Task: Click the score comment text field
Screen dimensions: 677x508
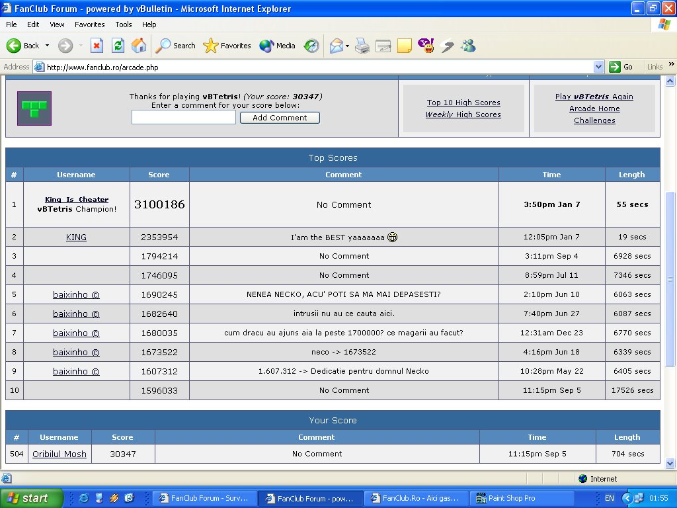Action: click(184, 117)
